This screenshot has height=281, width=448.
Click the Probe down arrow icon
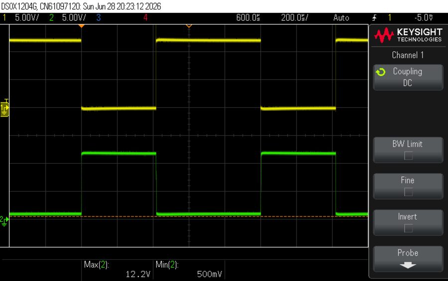point(408,265)
